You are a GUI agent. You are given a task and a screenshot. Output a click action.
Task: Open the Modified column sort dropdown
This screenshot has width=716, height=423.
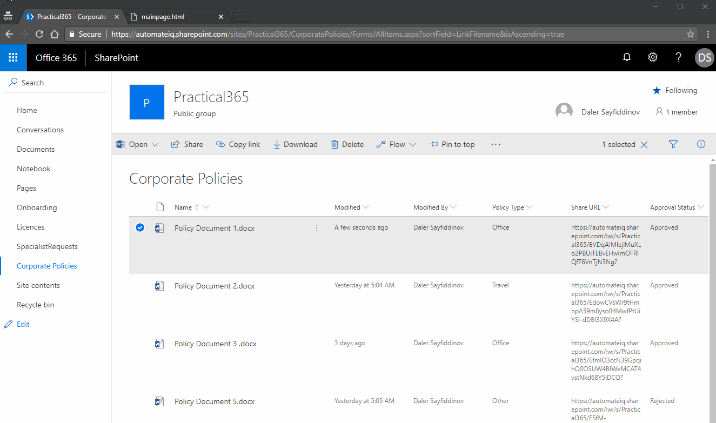coord(366,207)
